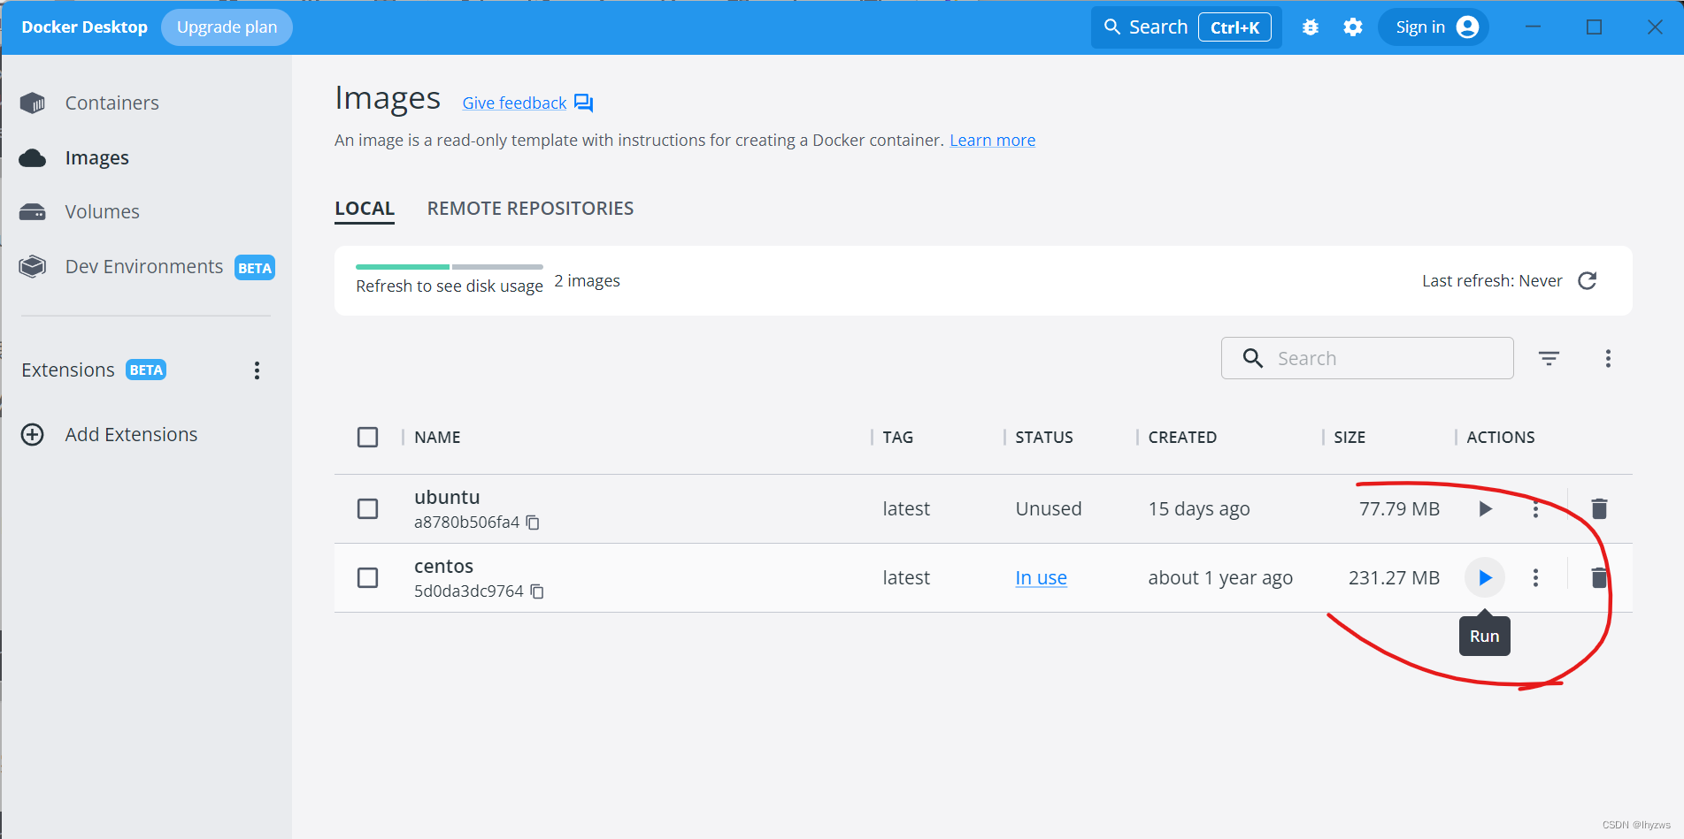Screen dimensions: 1684x839
Task: Click the Dev Environments box icon
Action: [x=33, y=267]
